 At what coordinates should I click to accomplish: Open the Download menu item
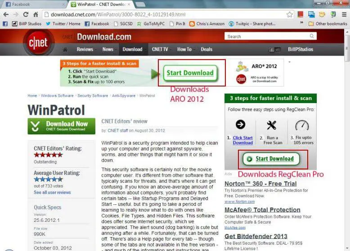pyautogui.click(x=132, y=49)
